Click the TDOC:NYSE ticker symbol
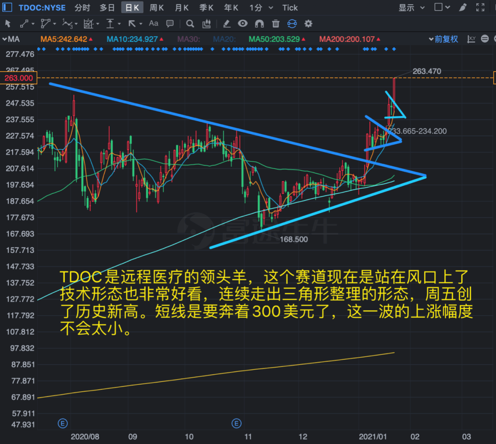 tap(42, 8)
